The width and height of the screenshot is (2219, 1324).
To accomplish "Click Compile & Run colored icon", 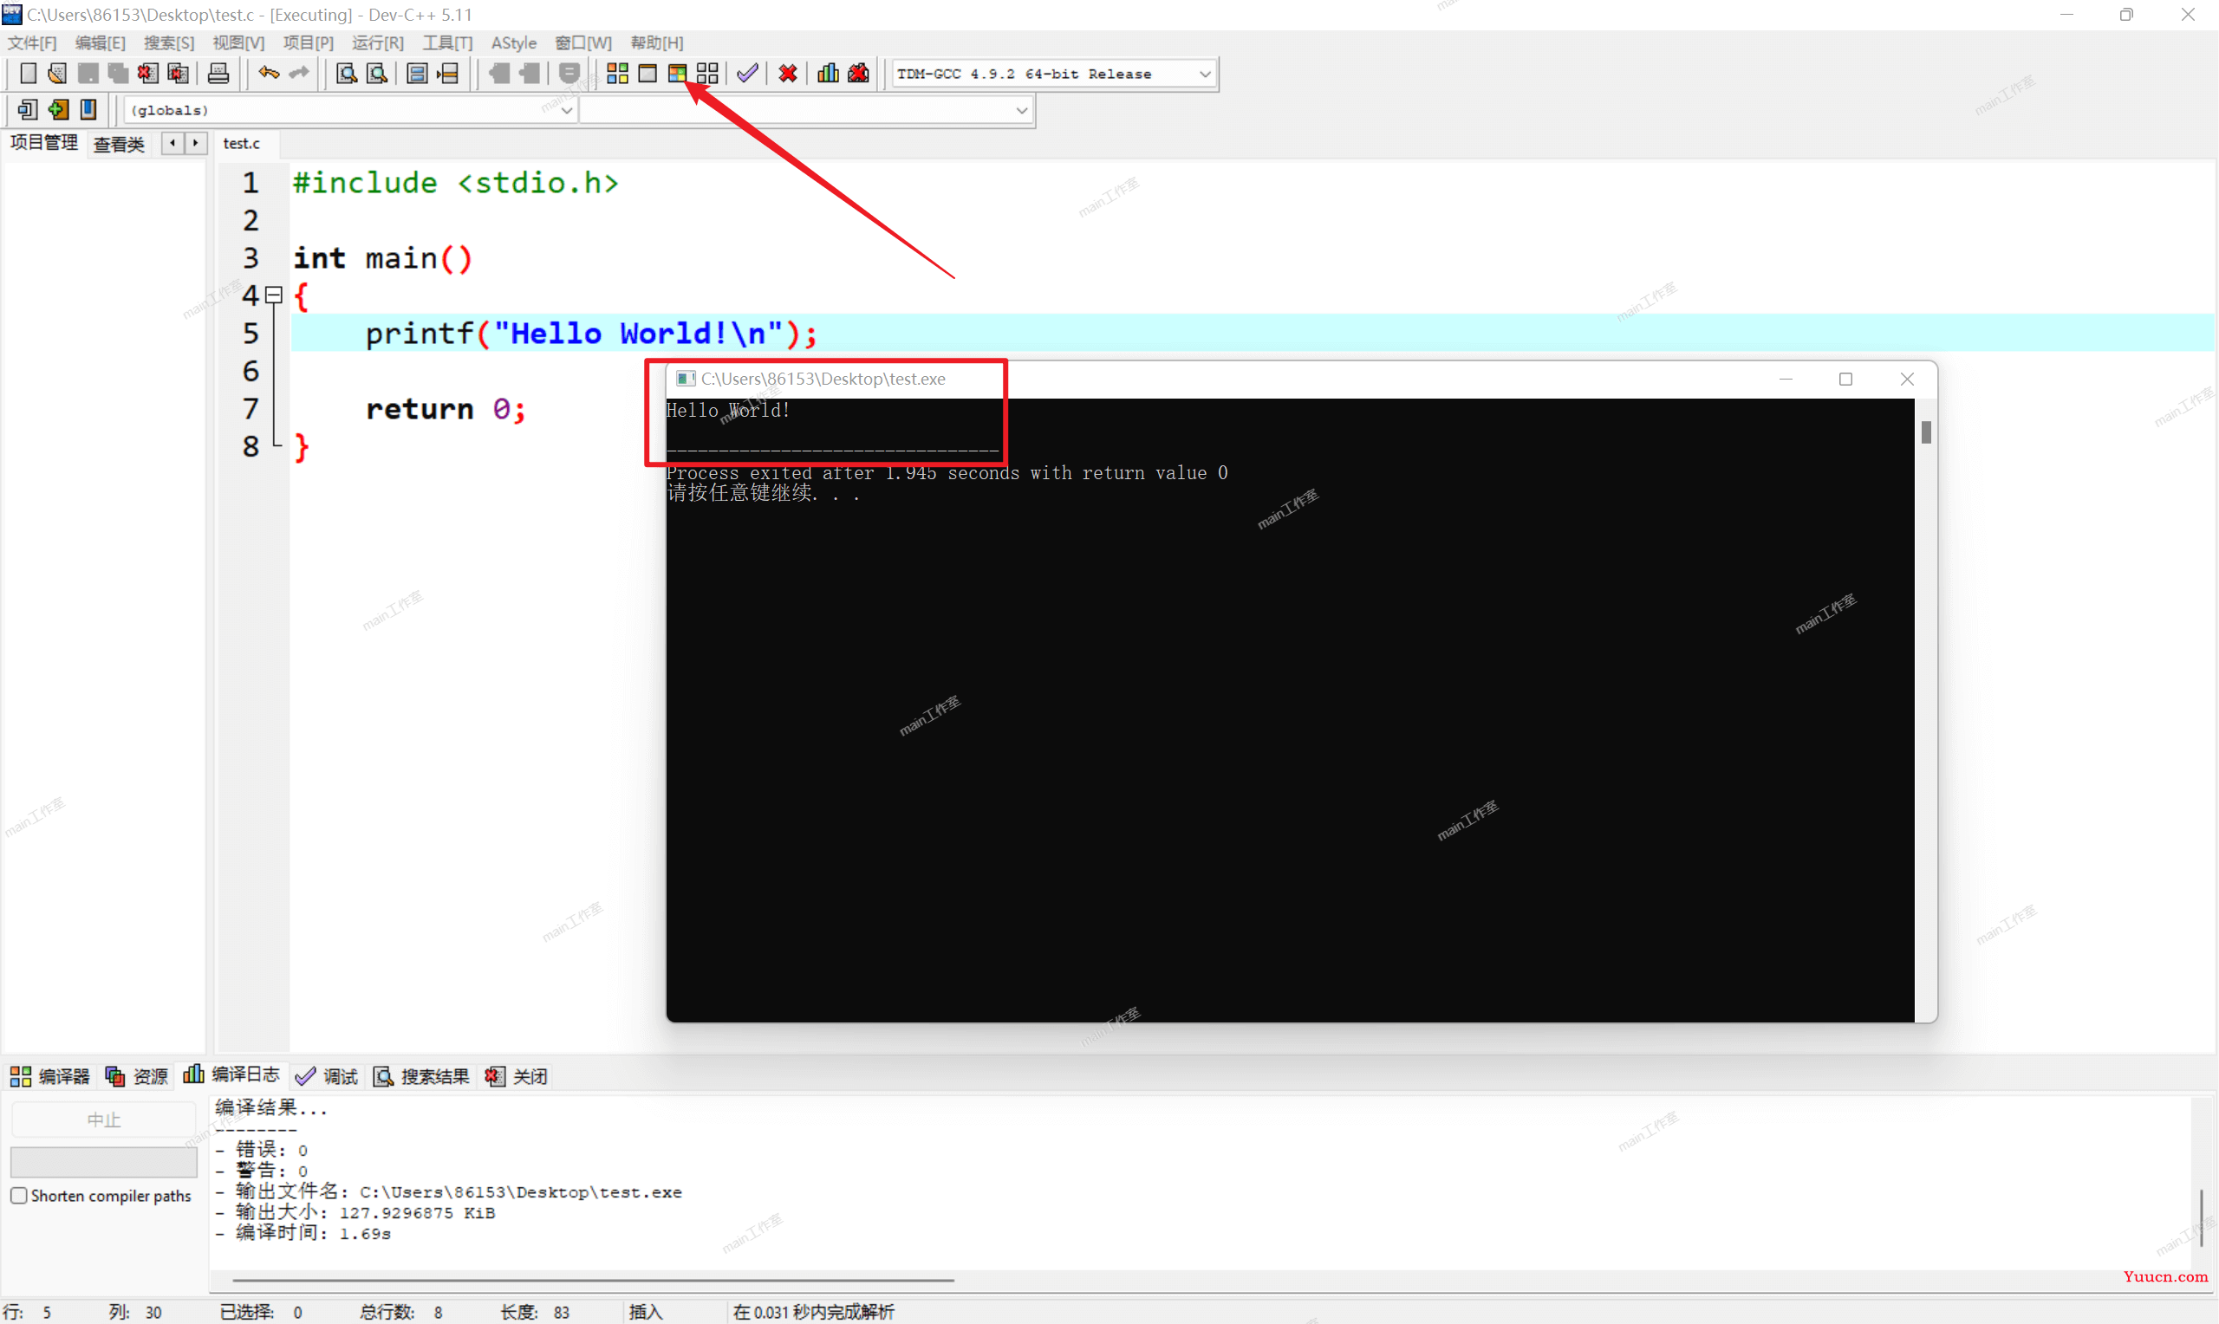I will [677, 73].
